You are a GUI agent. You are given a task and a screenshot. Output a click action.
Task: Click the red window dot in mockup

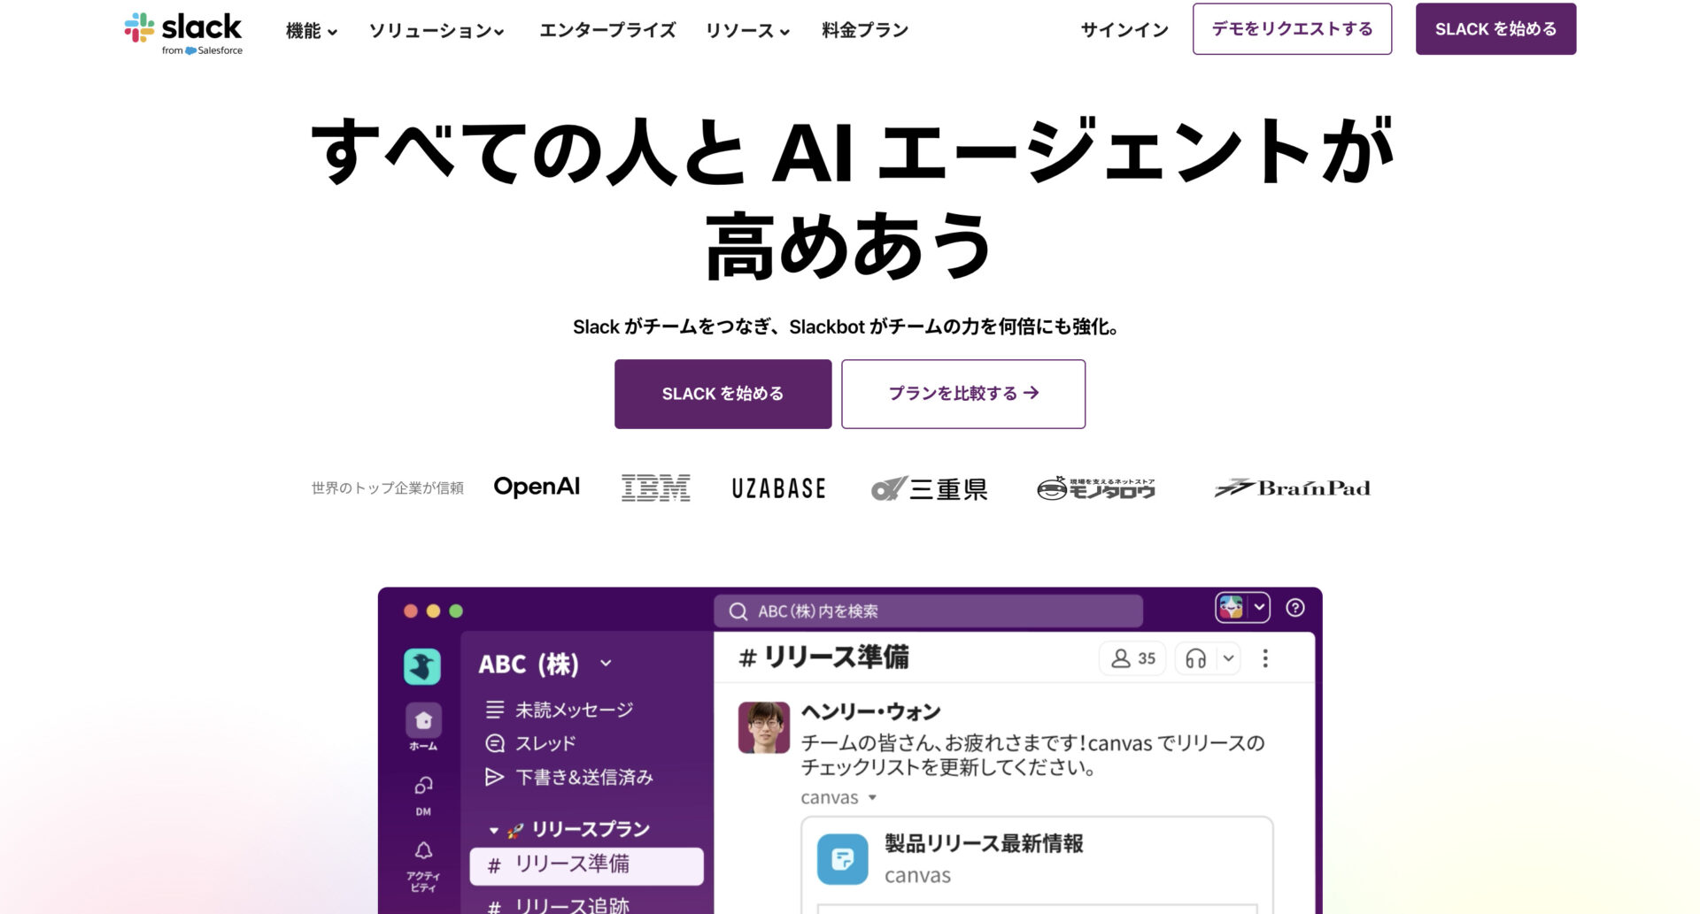click(x=410, y=611)
